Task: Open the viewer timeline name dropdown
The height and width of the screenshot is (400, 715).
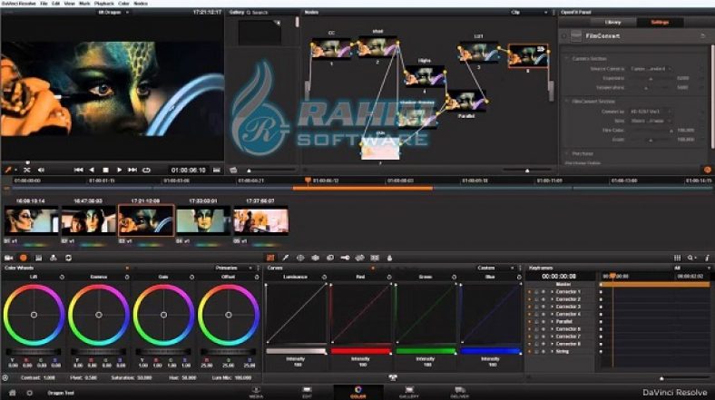Action: 113,13
